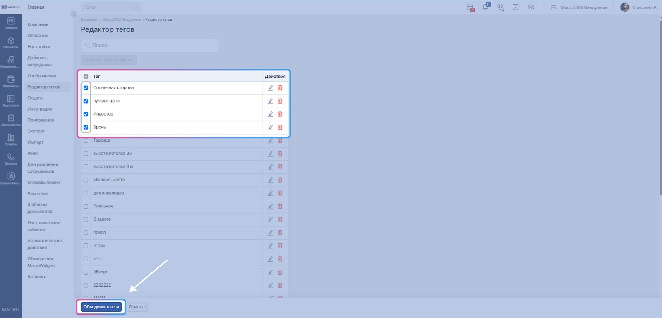Image resolution: width=662 pixels, height=318 pixels.
Task: Click the notifications bell icon
Action: tap(485, 7)
